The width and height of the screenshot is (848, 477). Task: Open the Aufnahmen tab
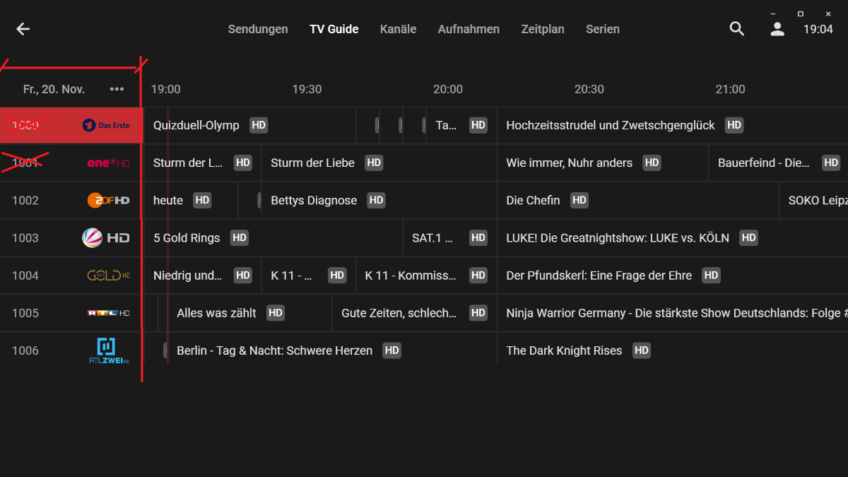point(469,29)
